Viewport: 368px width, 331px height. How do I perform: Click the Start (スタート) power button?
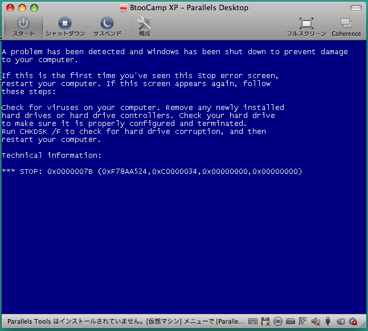(x=23, y=26)
